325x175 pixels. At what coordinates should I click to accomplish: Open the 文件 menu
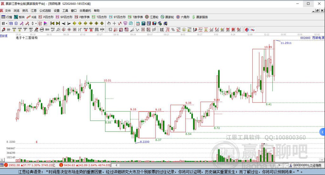(8, 10)
